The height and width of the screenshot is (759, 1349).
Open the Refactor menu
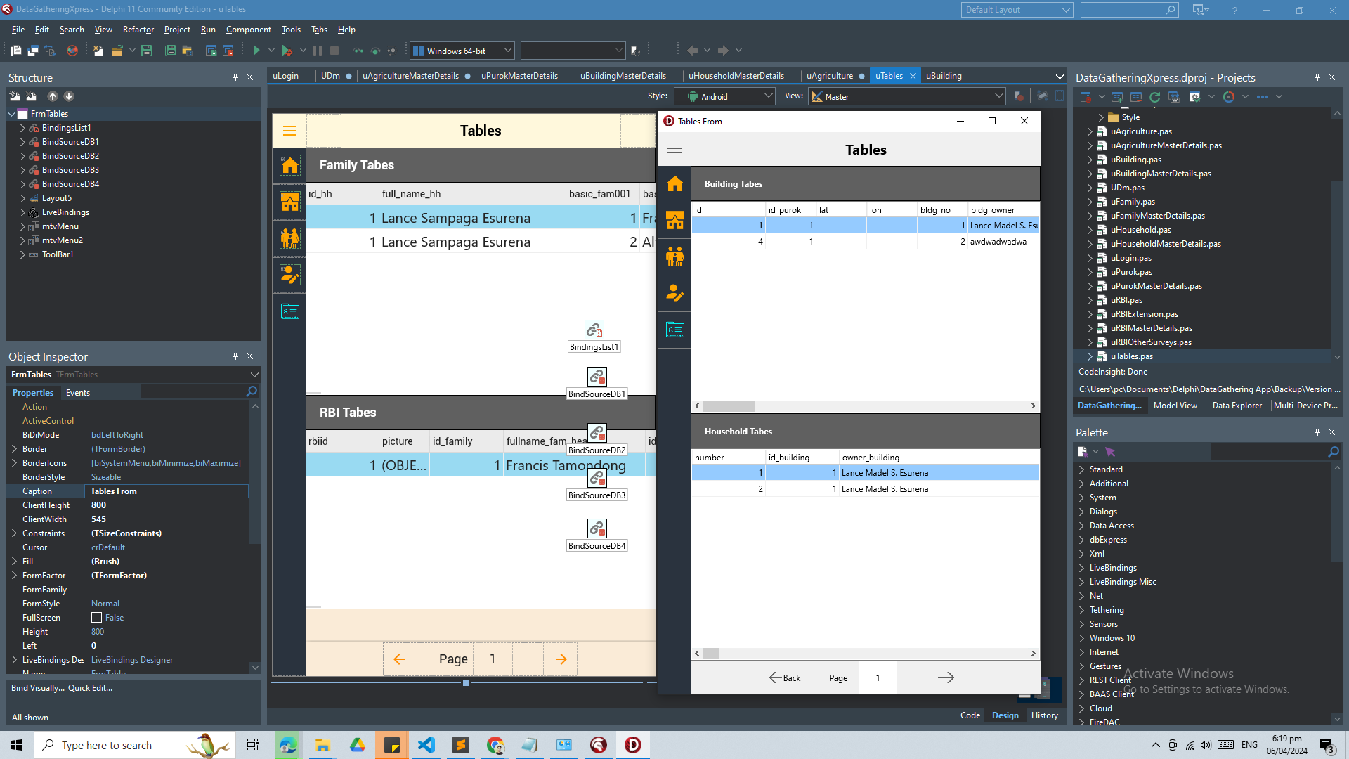click(138, 30)
